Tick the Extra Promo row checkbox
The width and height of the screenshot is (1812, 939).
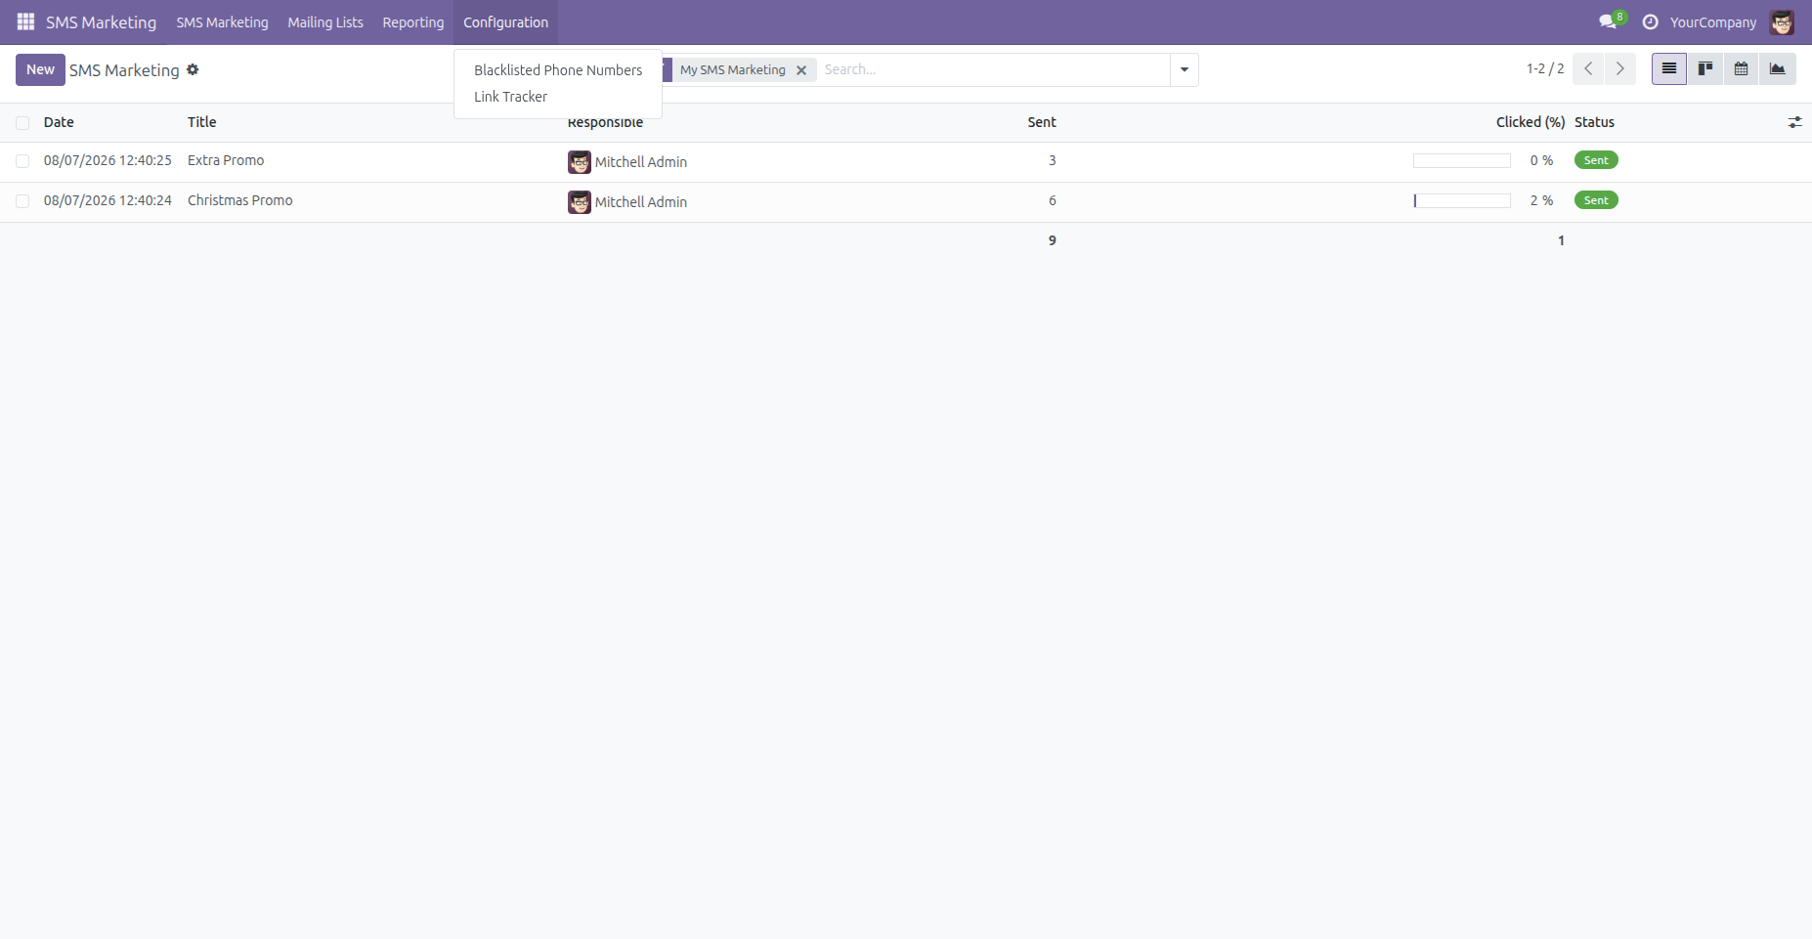click(22, 161)
